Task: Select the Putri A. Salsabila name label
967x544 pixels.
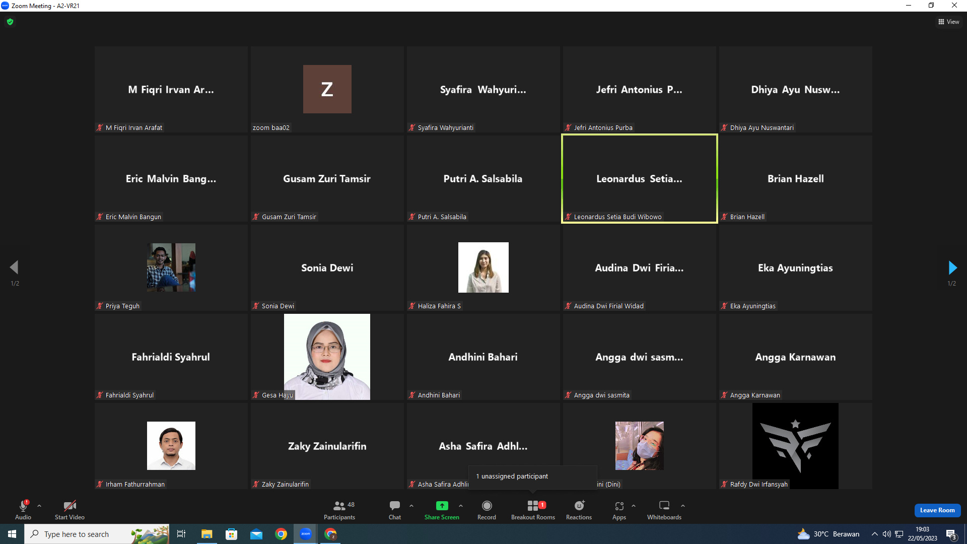Action: [442, 217]
